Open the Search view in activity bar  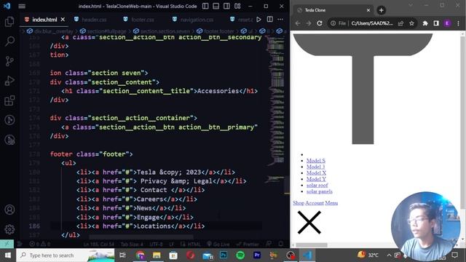[x=9, y=41]
